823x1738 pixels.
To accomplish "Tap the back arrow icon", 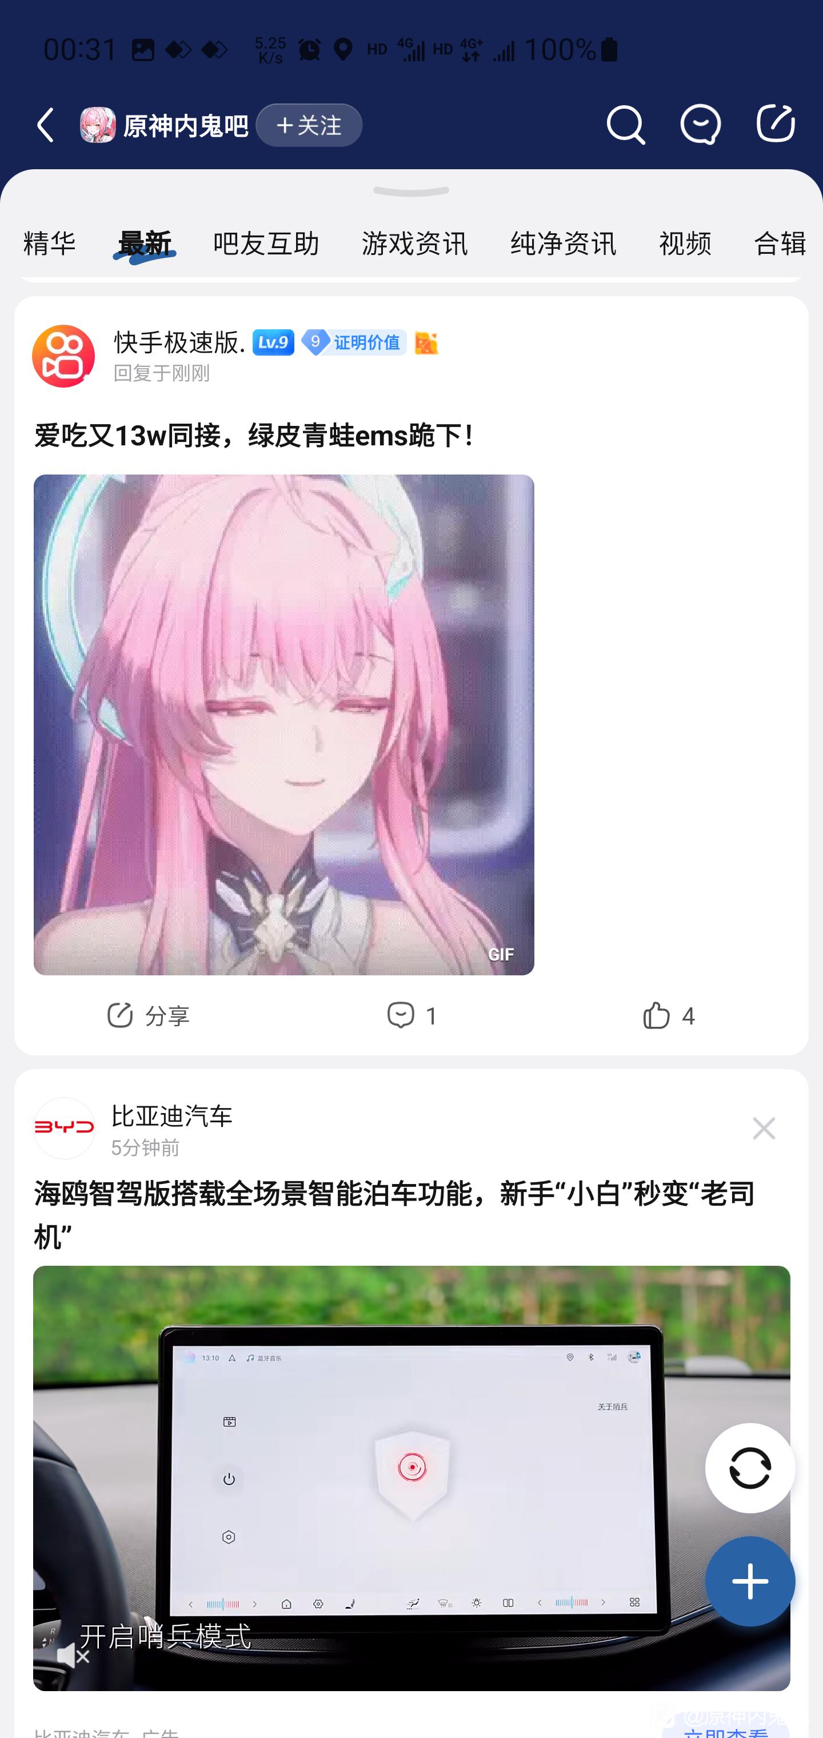I will coord(46,125).
